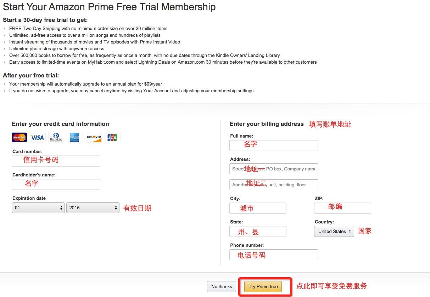Click the Discover card icon

click(x=94, y=138)
